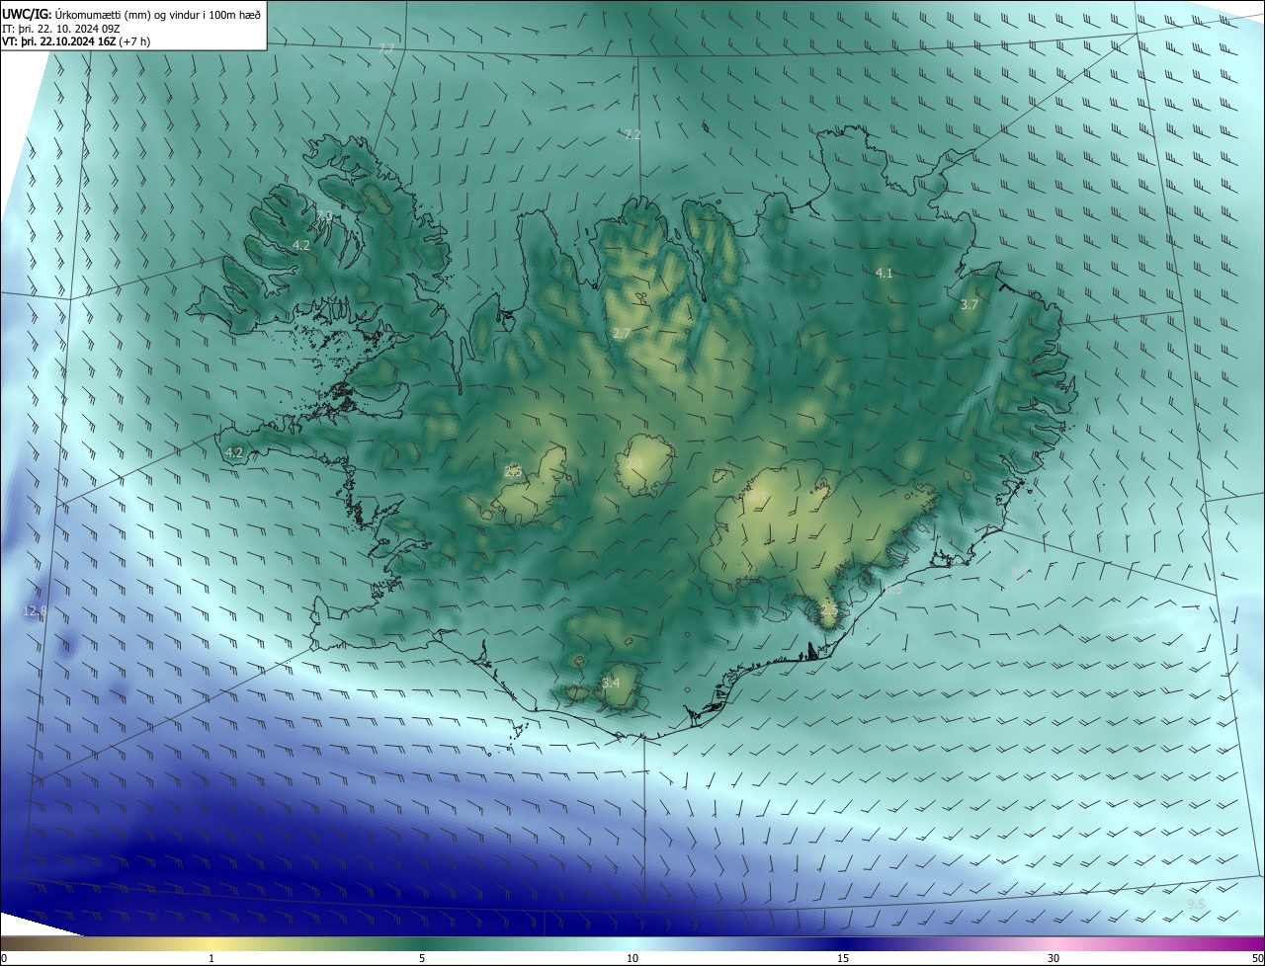The image size is (1265, 966).
Task: Click the 3.7 value in east Iceland
Action: 970,305
